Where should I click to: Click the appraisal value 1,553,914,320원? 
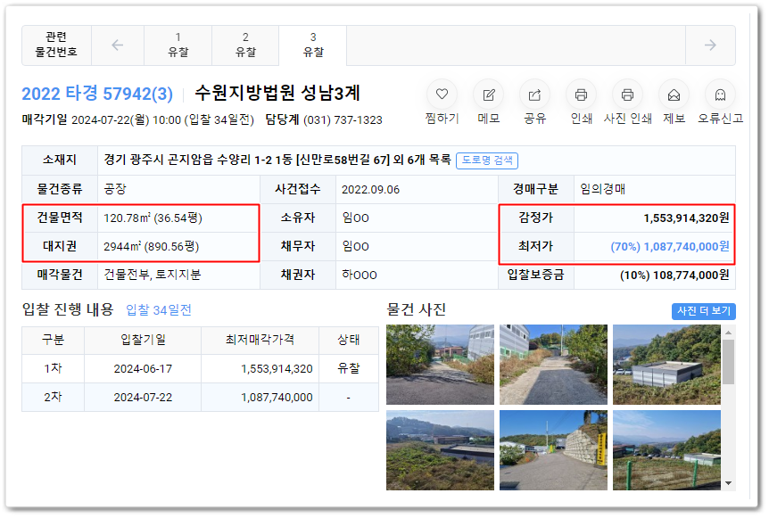coord(686,218)
